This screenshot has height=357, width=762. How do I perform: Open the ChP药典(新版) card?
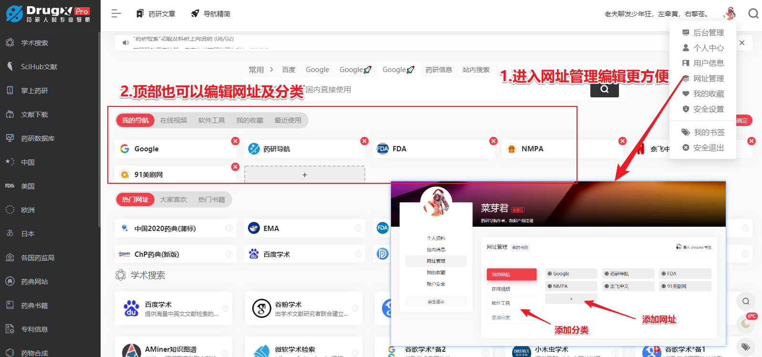(175, 254)
